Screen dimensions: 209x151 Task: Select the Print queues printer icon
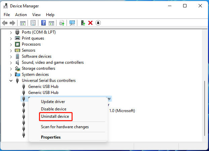click(17, 38)
